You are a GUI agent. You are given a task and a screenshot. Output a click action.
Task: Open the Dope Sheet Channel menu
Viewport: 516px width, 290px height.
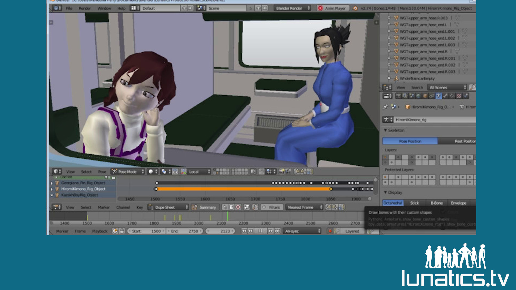(x=123, y=207)
